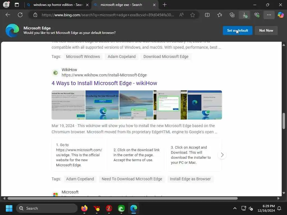The image size is (287, 215).
Task: Open the Copilot sidebar icon
Action: point(281,15)
